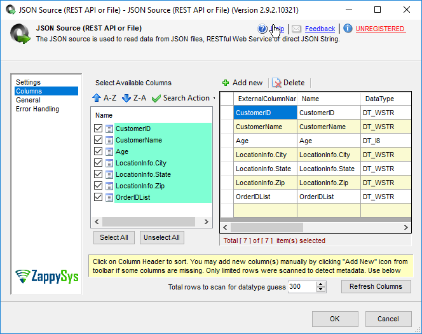
Task: Increase rows to scan with up spinner
Action: pos(320,284)
